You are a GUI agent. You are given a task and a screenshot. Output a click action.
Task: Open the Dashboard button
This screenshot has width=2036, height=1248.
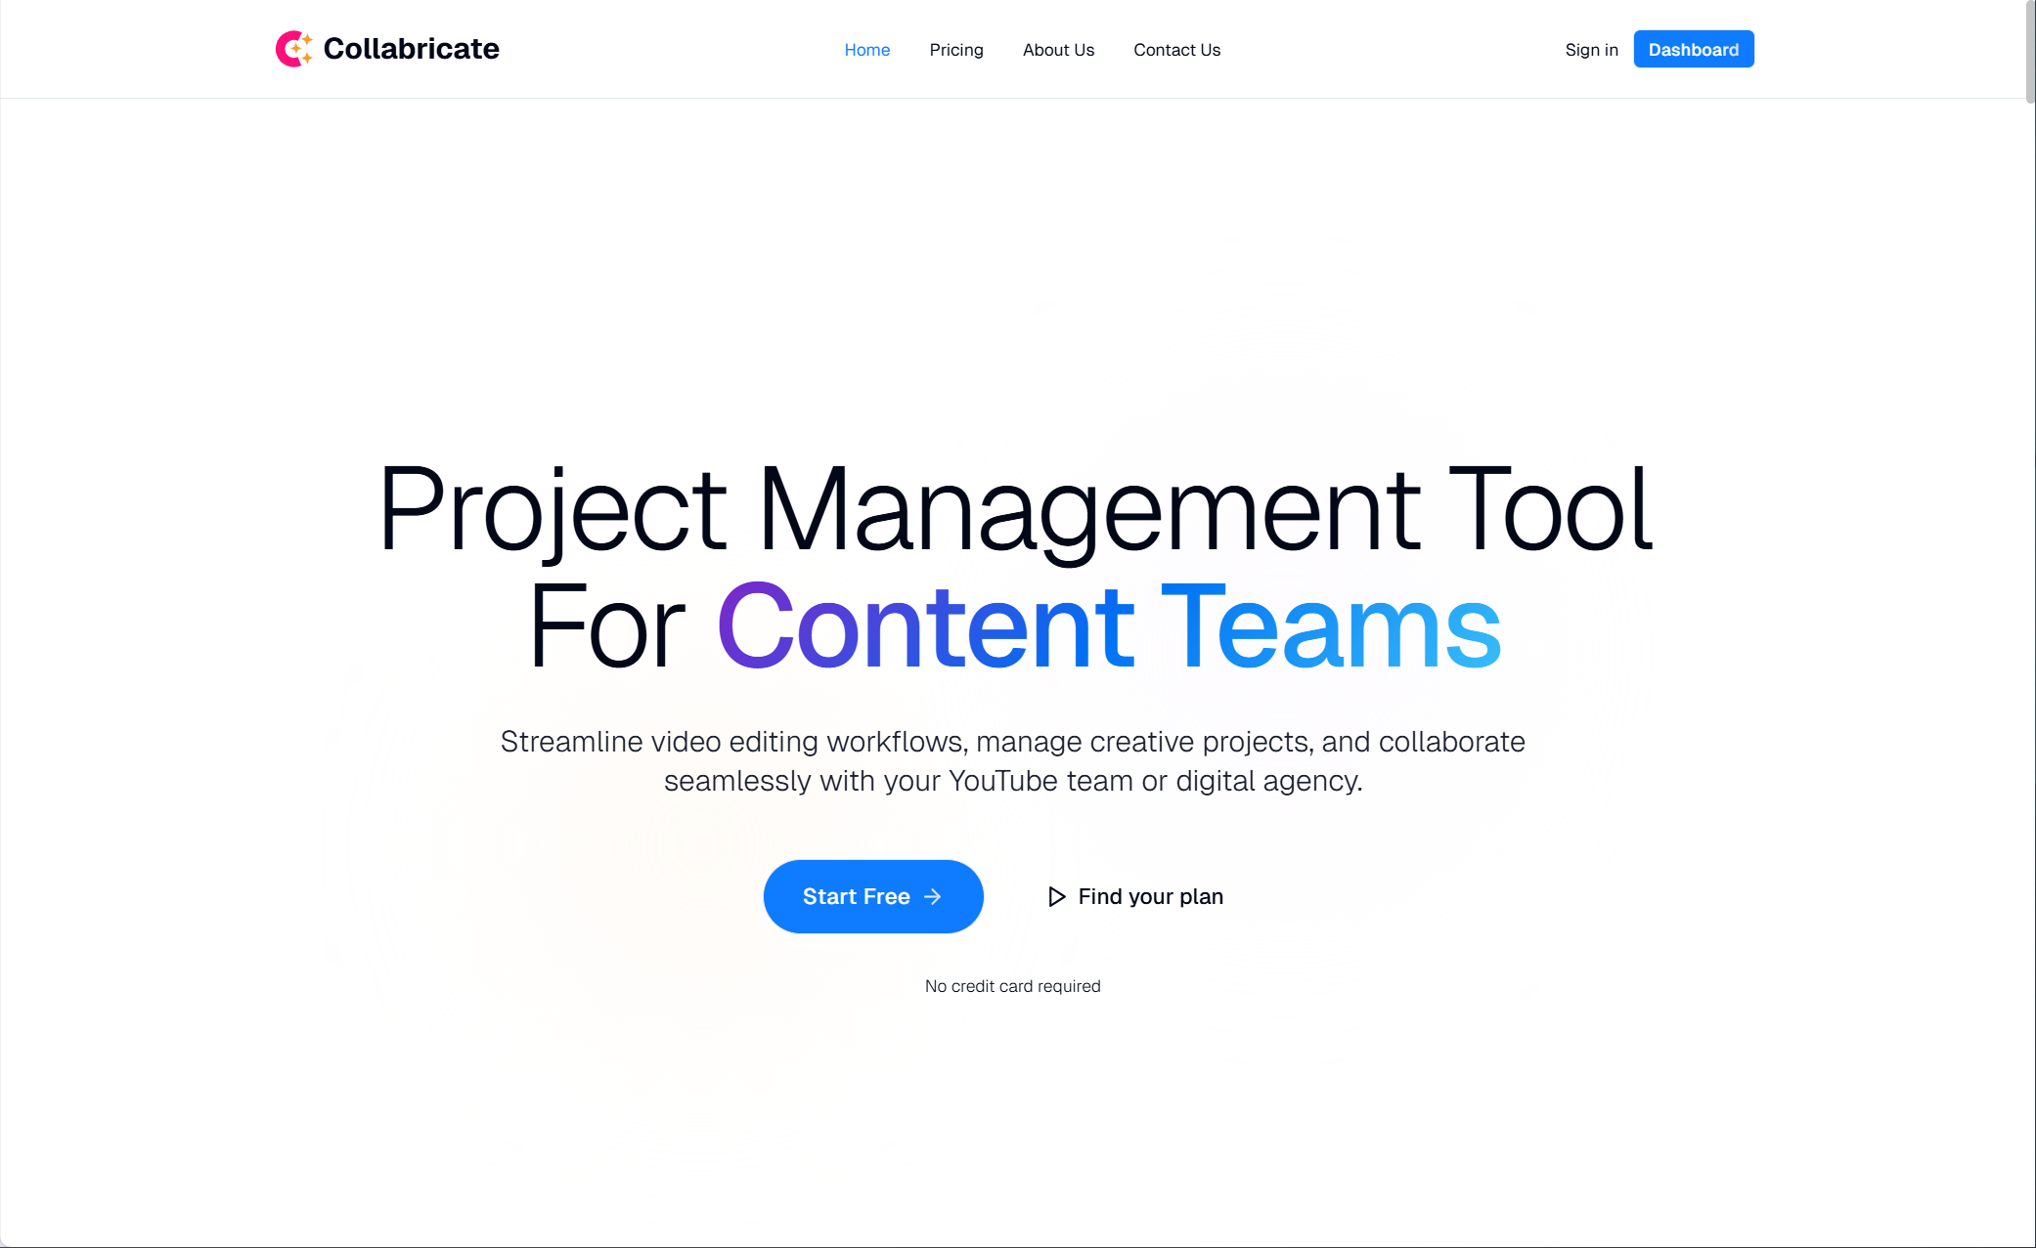[1694, 49]
